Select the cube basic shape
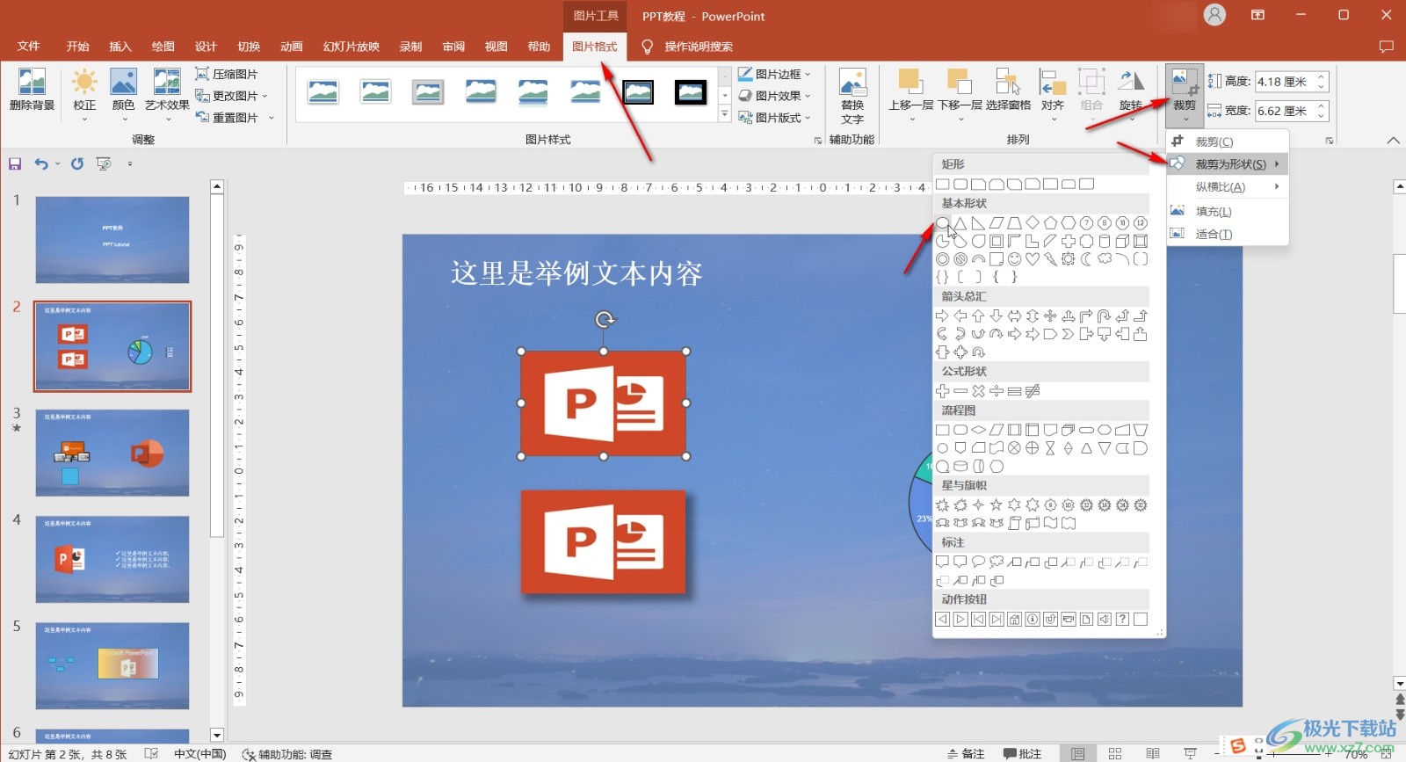The image size is (1406, 762). (x=1122, y=241)
